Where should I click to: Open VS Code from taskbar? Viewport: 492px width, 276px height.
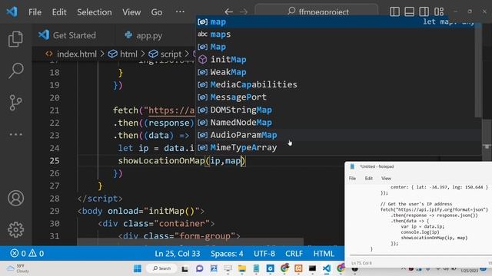point(326,268)
